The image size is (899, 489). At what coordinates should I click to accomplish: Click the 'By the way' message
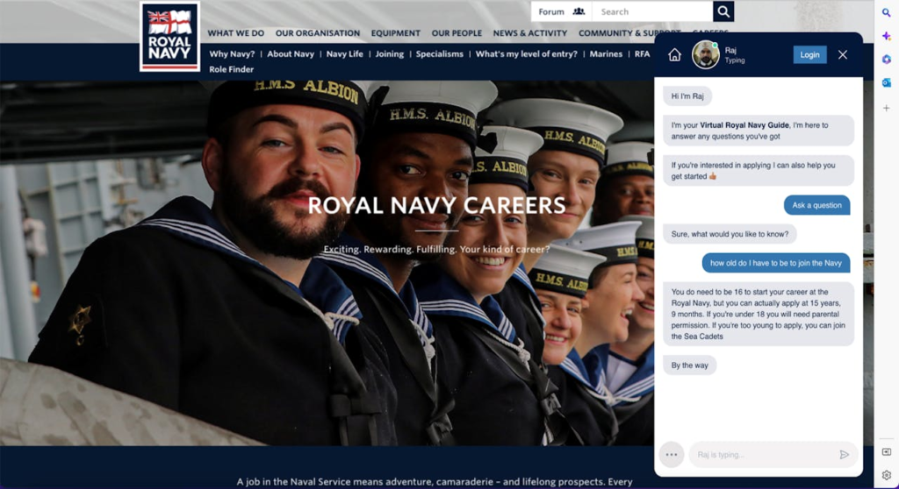[x=690, y=365]
